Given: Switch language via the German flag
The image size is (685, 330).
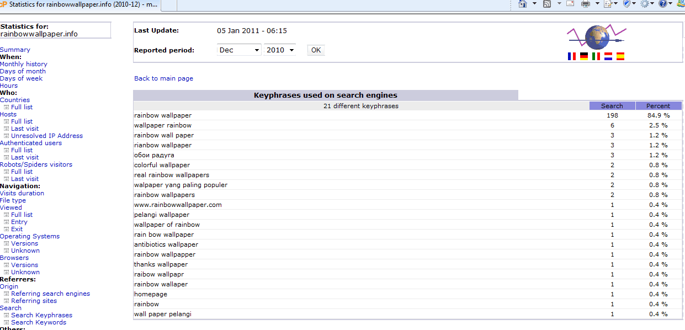Looking at the screenshot, I should [584, 56].
